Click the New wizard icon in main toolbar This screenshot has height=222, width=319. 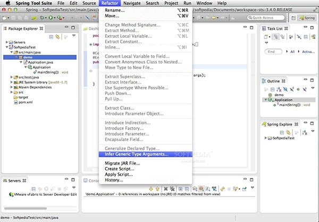tap(4, 18)
